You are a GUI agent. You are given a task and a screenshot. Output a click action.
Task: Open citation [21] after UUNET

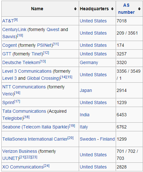pyautogui.click(x=22, y=157)
